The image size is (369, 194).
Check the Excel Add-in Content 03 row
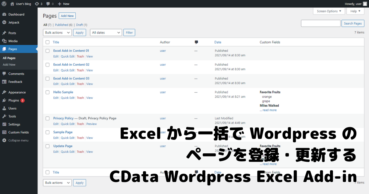(48, 79)
